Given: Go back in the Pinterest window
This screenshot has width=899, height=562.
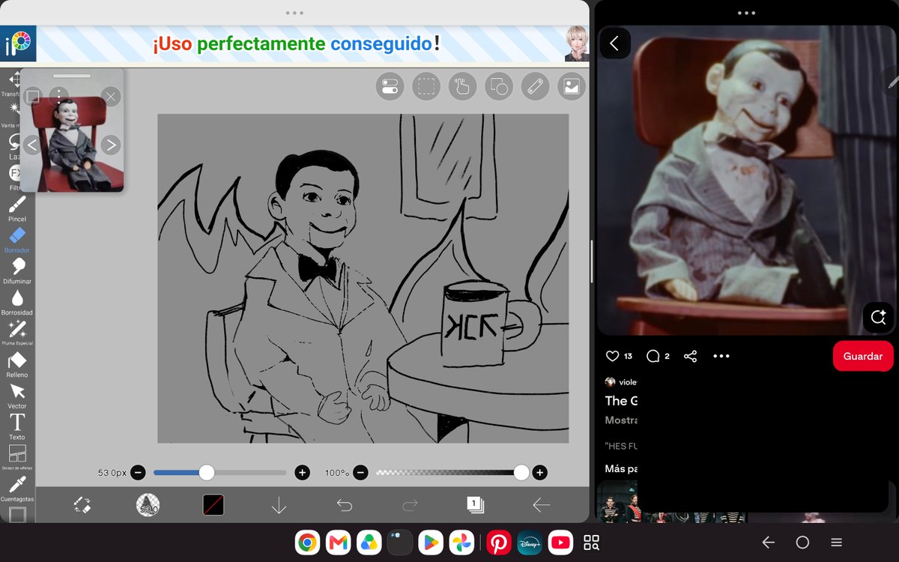Looking at the screenshot, I should 614,43.
